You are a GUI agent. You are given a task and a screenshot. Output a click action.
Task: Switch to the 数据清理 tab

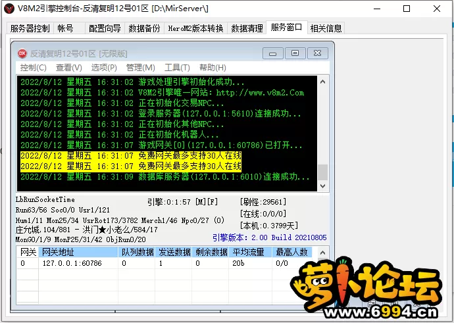click(247, 28)
